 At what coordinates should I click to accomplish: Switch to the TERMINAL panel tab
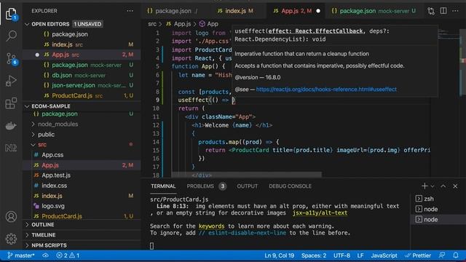(163, 186)
